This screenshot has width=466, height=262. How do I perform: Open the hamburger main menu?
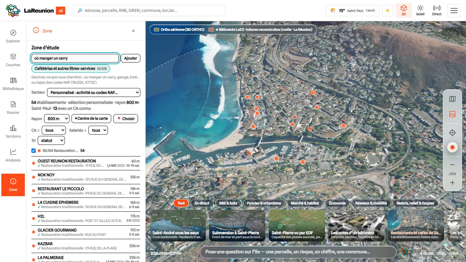click(454, 11)
